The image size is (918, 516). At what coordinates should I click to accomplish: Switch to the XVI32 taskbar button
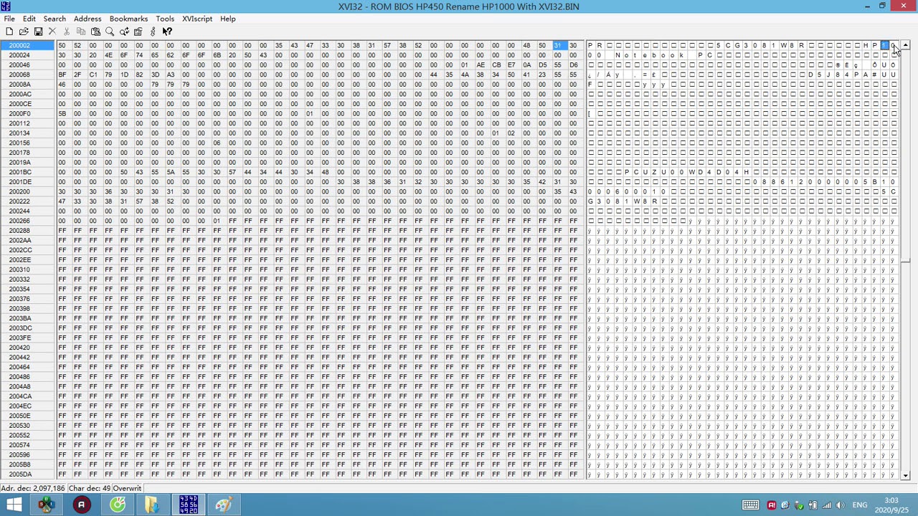pyautogui.click(x=189, y=505)
